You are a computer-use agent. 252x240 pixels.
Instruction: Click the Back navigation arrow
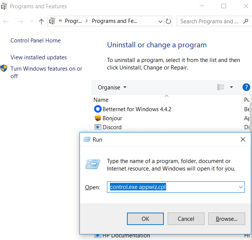coord(6,21)
